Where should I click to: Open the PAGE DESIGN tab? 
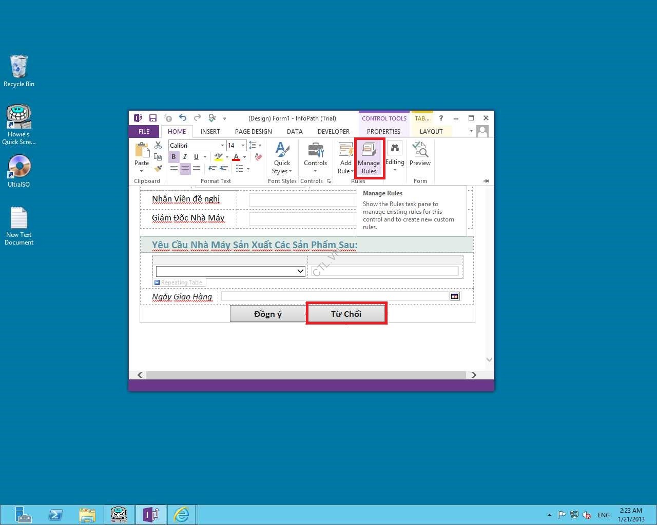(253, 132)
